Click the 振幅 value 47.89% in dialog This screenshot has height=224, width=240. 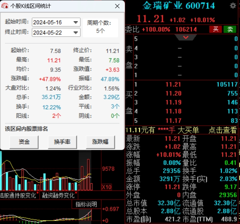pyautogui.click(x=110, y=79)
